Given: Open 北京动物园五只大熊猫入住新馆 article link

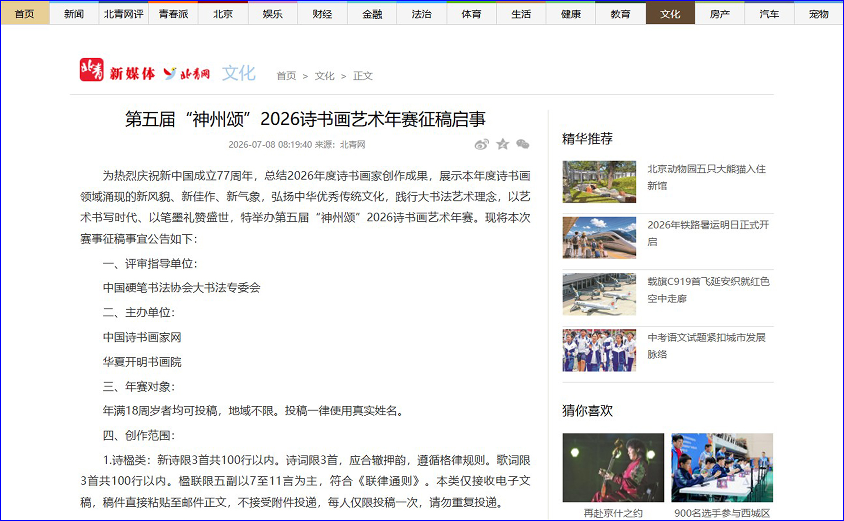Looking at the screenshot, I should pos(706,177).
